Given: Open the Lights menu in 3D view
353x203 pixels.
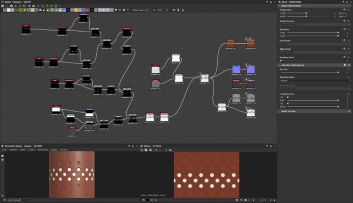Looking at the screenshot, I should [22, 150].
